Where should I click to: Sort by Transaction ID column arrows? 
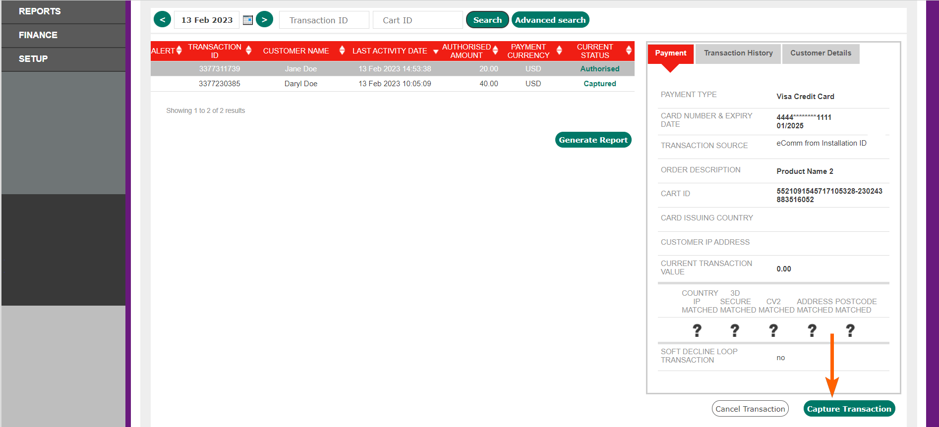coord(249,51)
